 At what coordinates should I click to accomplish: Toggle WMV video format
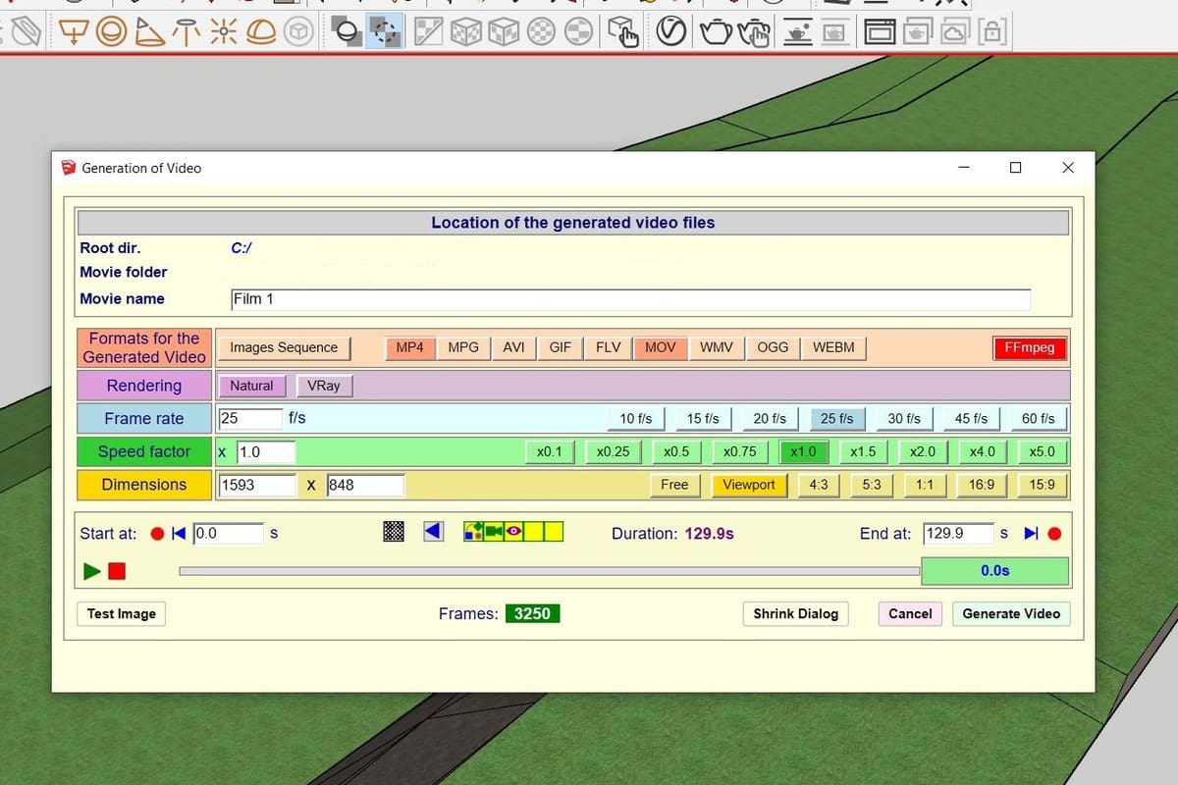click(x=716, y=347)
